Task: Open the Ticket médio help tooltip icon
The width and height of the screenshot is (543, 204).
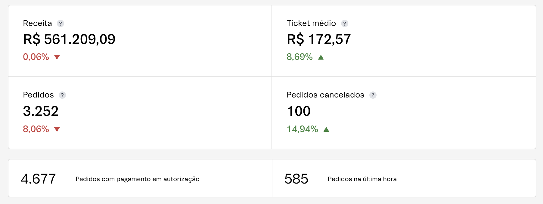Action: [345, 23]
